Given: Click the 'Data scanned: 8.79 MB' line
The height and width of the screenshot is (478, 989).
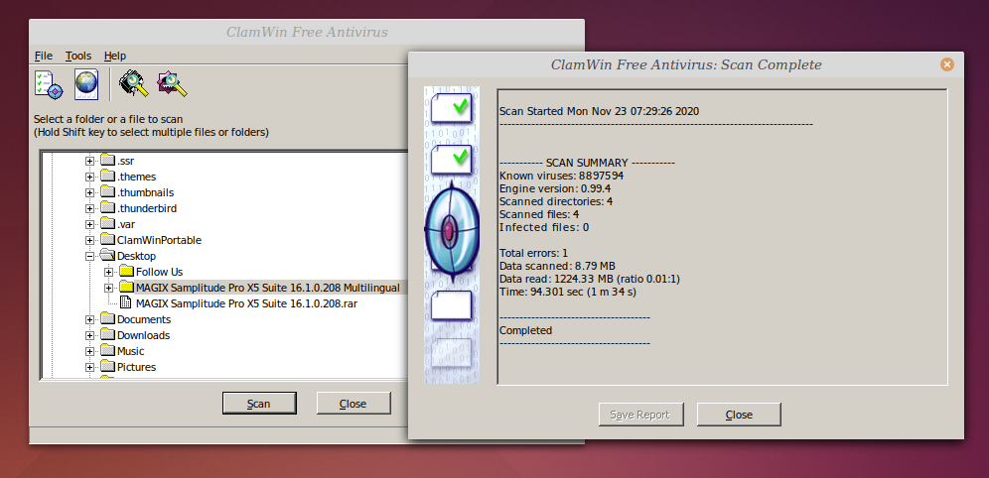Looking at the screenshot, I should [558, 266].
